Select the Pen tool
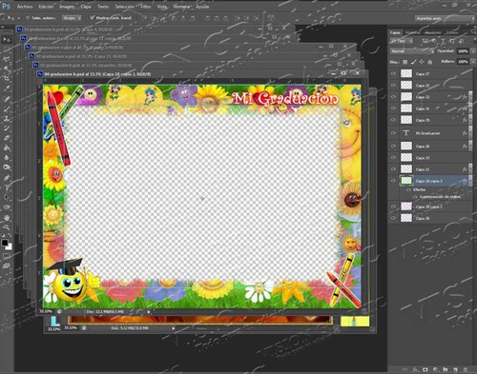This screenshot has height=374, width=477. point(6,178)
